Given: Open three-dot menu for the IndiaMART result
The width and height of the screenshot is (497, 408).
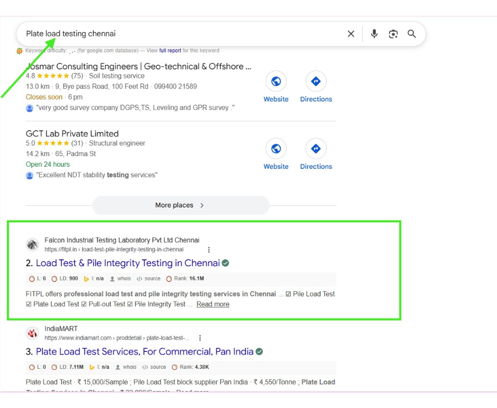Looking at the screenshot, I should tap(200, 338).
